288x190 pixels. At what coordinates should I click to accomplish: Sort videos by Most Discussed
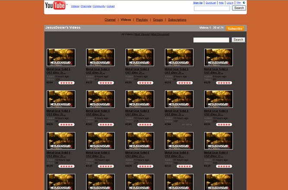click(x=160, y=34)
